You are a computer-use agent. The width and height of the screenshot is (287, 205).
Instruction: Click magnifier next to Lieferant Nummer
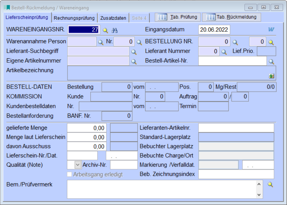click(224, 52)
